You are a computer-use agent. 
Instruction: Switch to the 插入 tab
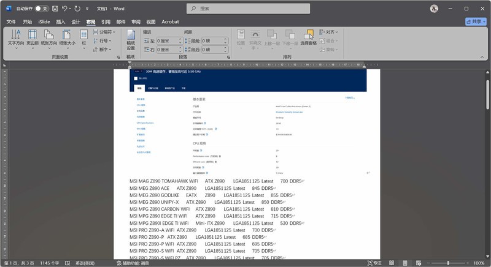coord(60,22)
